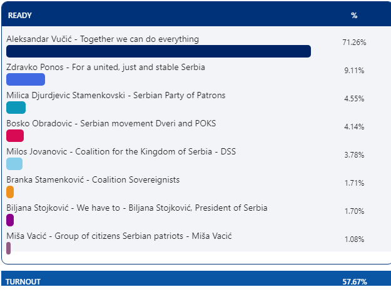The height and width of the screenshot is (292, 391).
Task: Click the orange Branka Stamenković bar
Action: pyautogui.click(x=10, y=192)
